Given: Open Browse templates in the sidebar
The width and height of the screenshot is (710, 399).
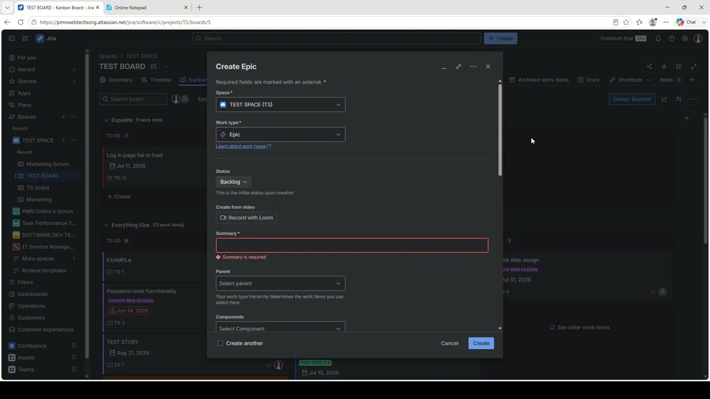Looking at the screenshot, I should point(44,270).
